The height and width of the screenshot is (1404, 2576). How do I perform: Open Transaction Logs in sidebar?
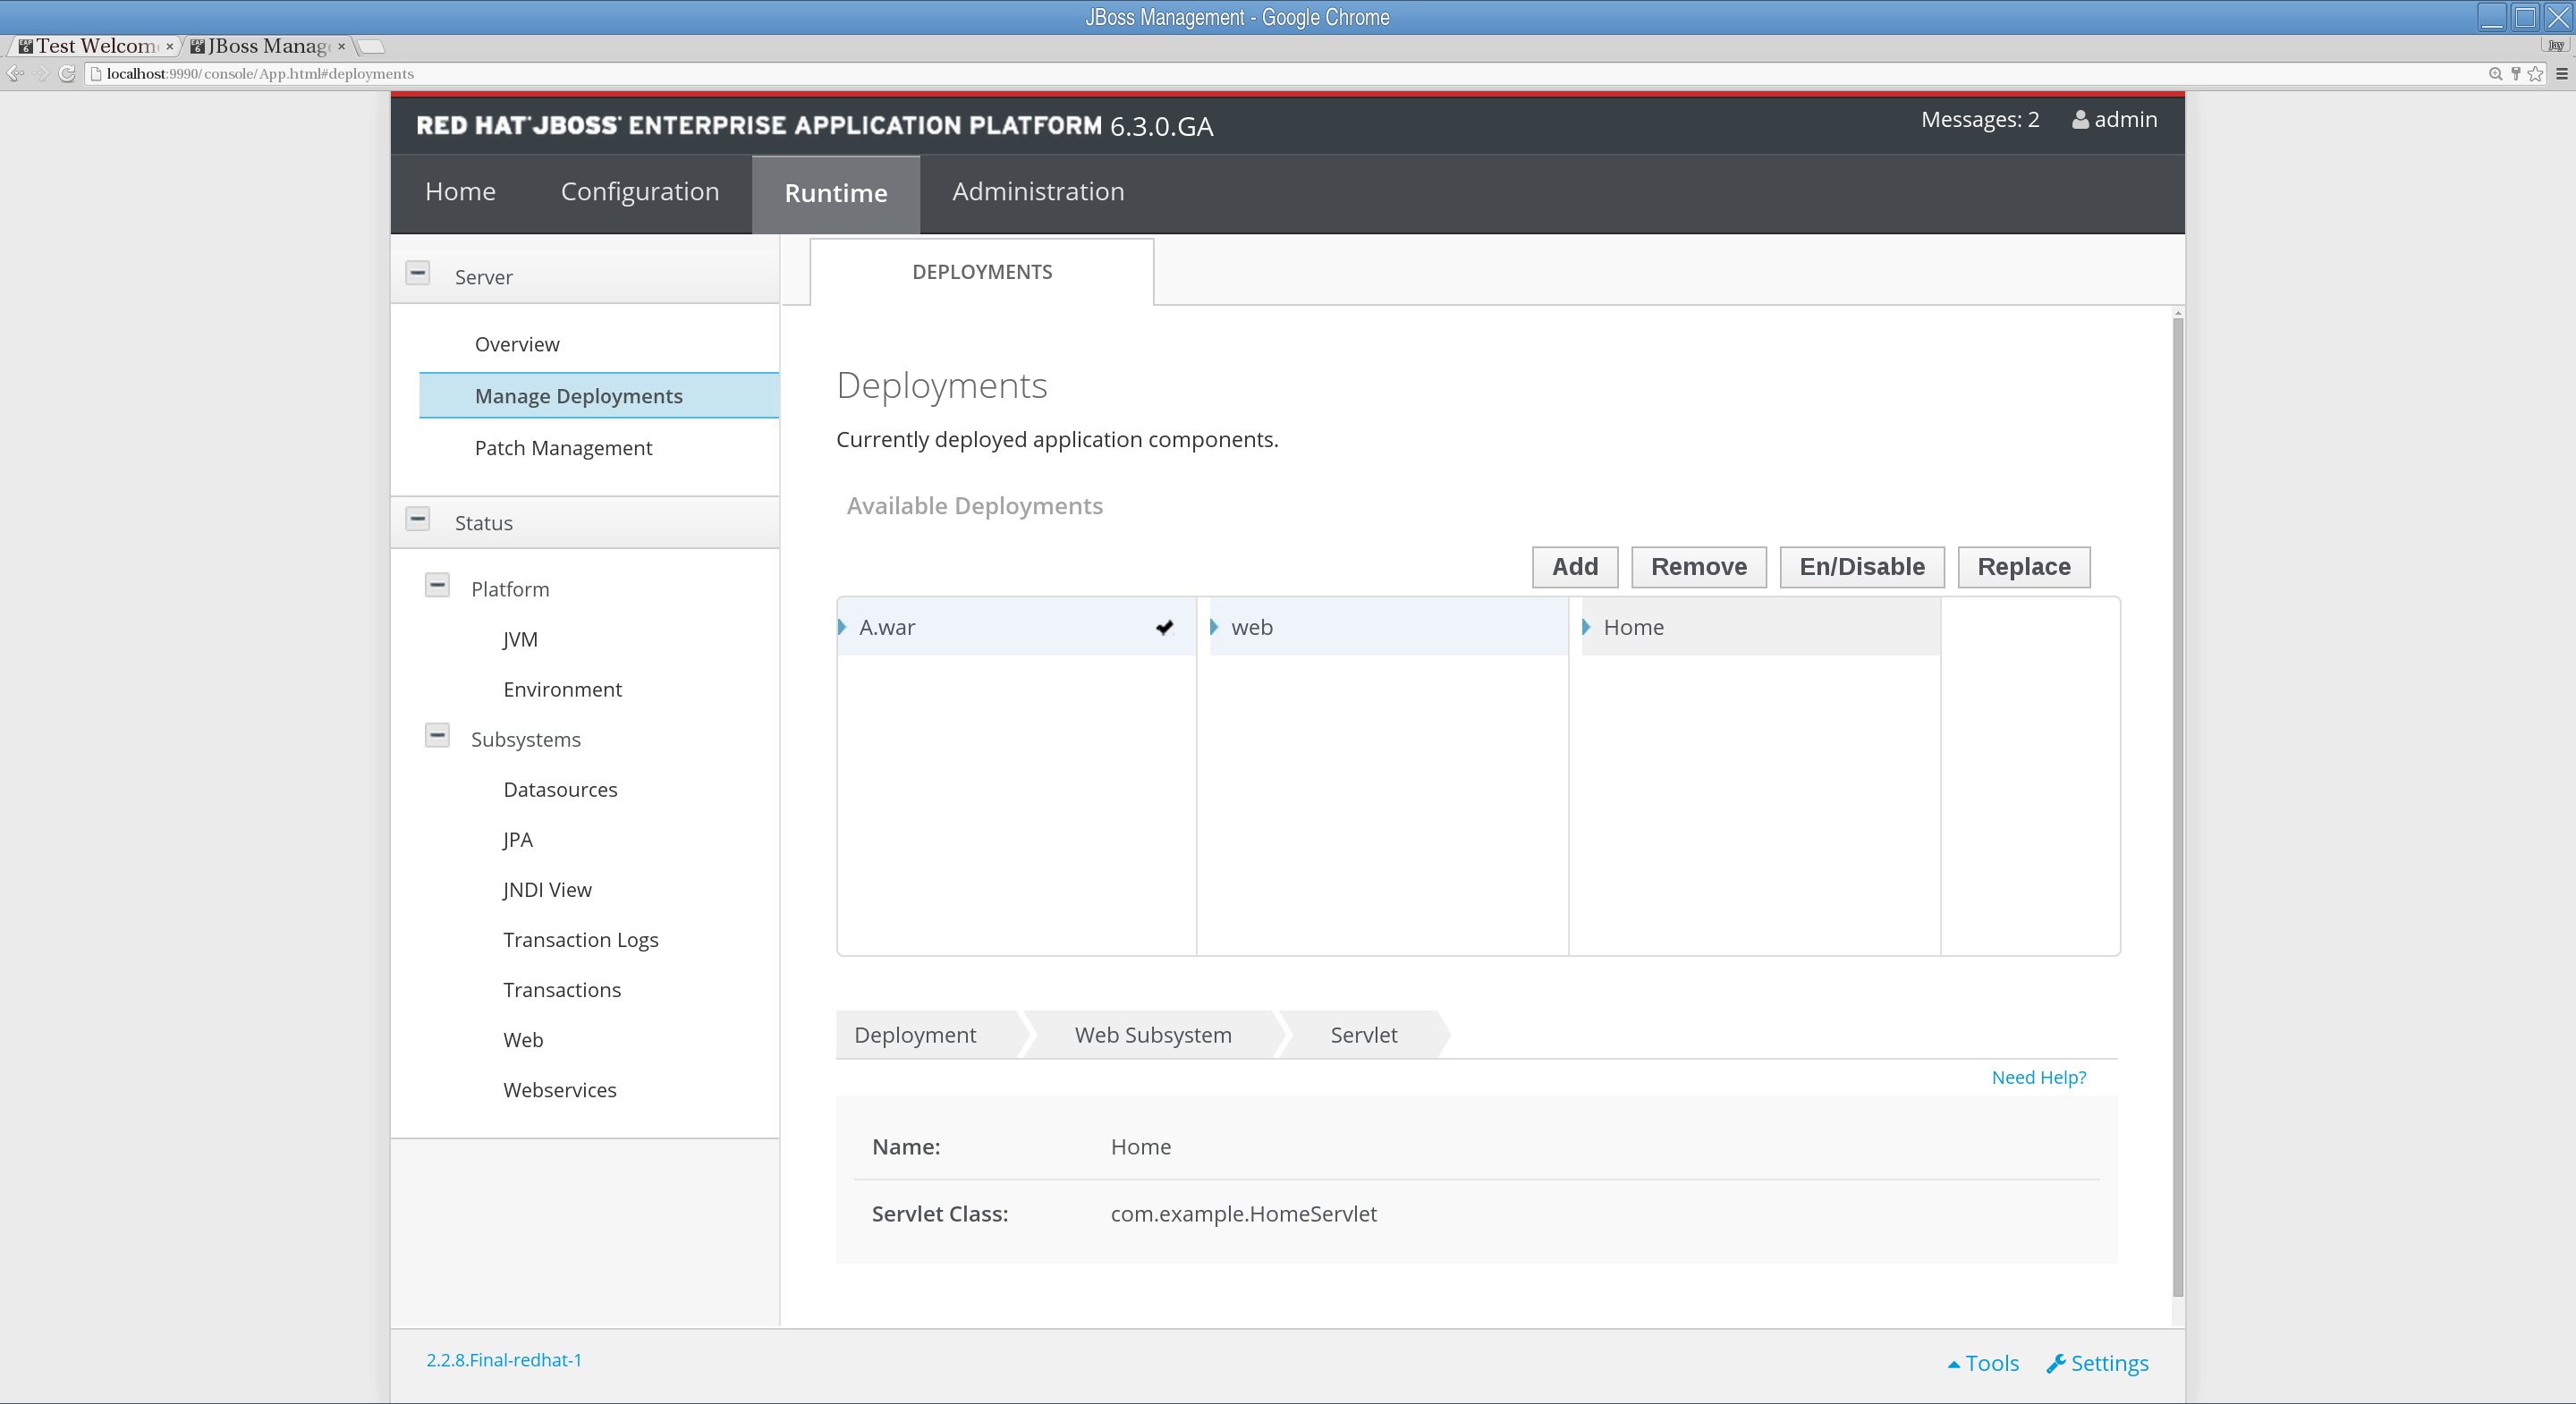(x=581, y=939)
